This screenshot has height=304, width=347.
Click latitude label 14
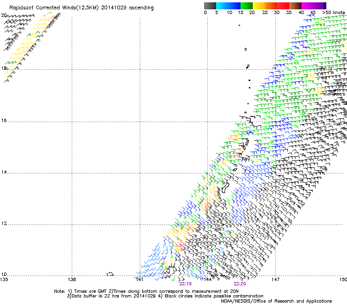(x=4, y=172)
